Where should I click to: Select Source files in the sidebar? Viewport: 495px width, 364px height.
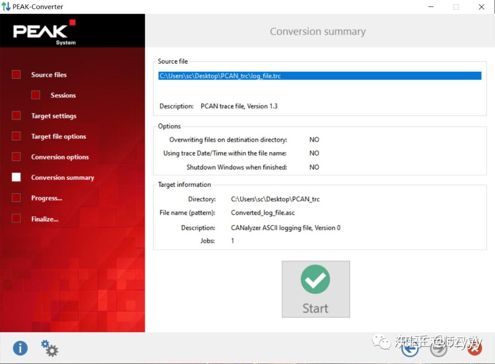click(x=49, y=74)
